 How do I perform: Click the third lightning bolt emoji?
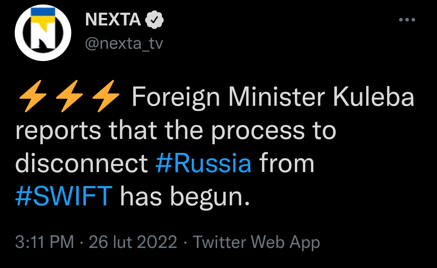click(105, 97)
